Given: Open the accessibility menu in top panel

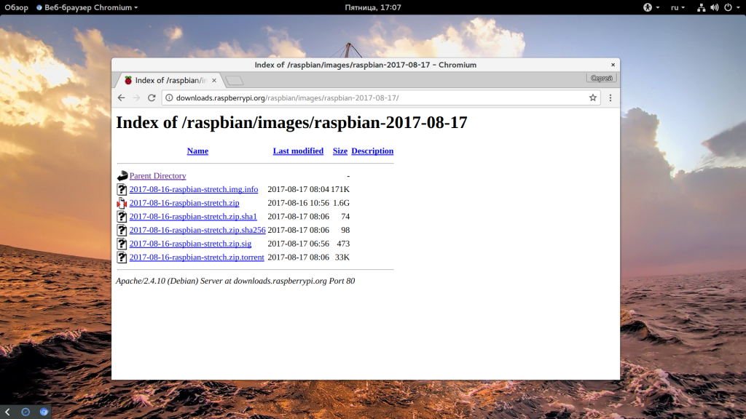Looking at the screenshot, I should (647, 7).
